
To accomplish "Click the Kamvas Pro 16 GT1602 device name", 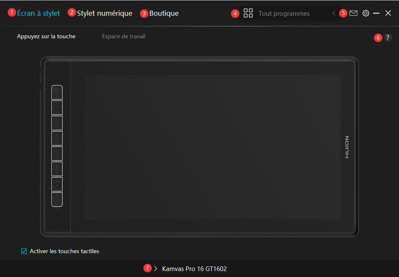I will (x=194, y=269).
